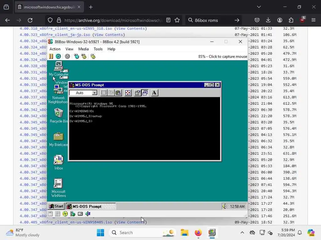Click the hard reset icon in 86Box toolbar
The width and height of the screenshot is (321, 240).
click(58, 56)
